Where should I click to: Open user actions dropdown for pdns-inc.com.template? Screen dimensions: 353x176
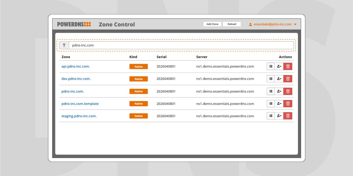pyautogui.click(x=279, y=104)
